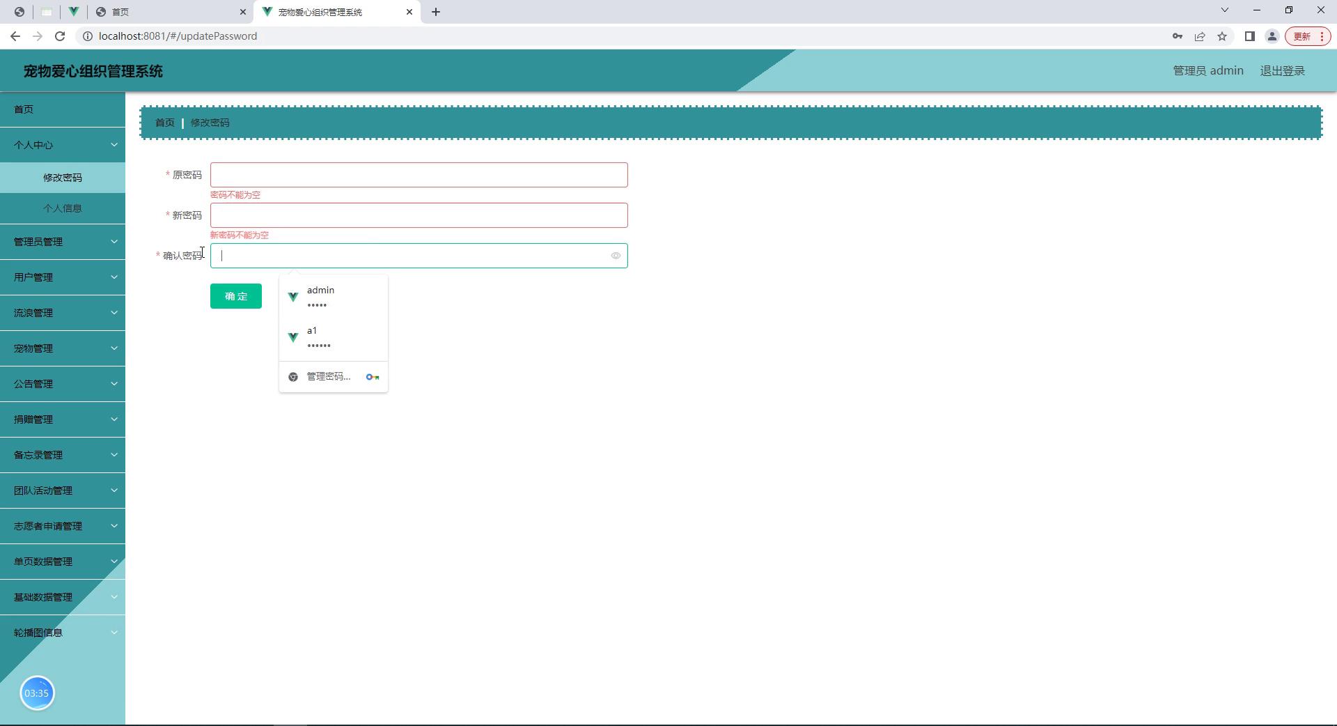Reload the page with refresh icon
1337x726 pixels.
(60, 36)
